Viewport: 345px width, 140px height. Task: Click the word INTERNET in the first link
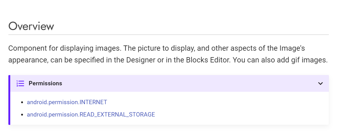coord(93,102)
